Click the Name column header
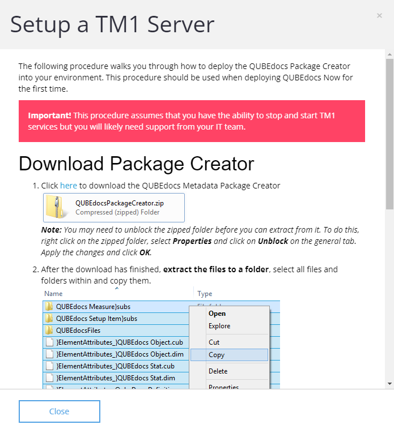This screenshot has width=394, height=429. 53,294
